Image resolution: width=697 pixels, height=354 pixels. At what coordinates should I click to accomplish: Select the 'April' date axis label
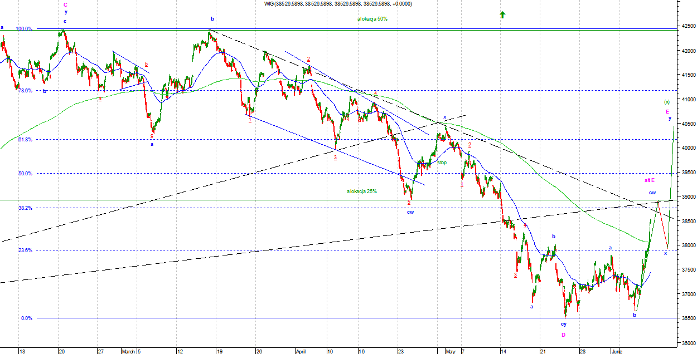[301, 351]
